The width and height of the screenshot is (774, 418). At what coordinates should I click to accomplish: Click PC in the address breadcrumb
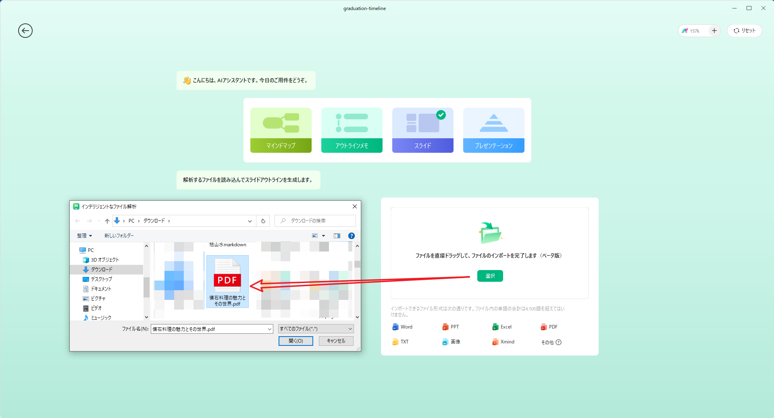131,221
